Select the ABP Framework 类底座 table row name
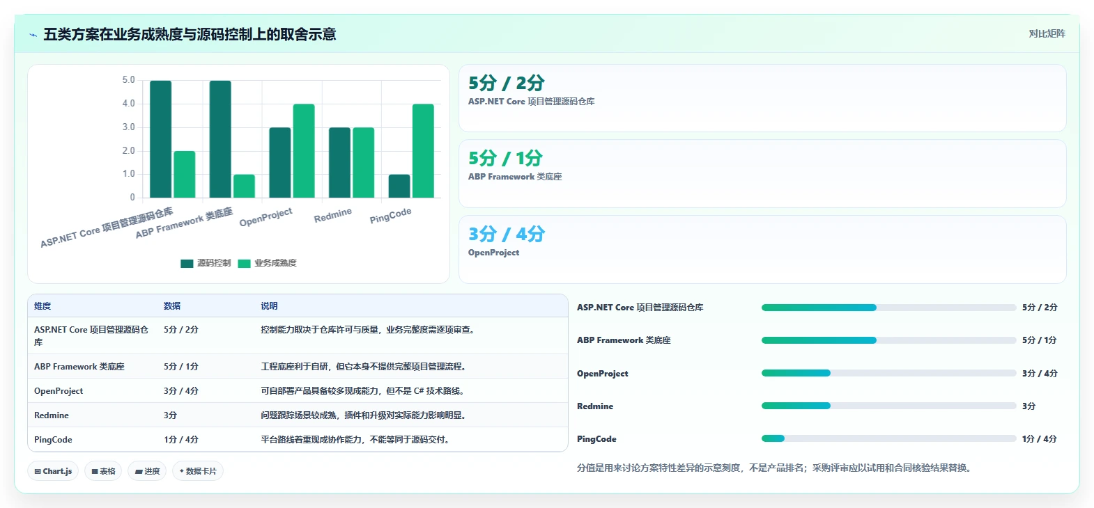The height and width of the screenshot is (508, 1094). [x=79, y=367]
